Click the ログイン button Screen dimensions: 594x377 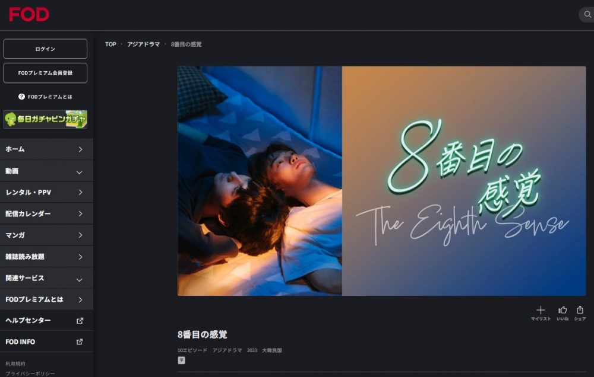(46, 49)
